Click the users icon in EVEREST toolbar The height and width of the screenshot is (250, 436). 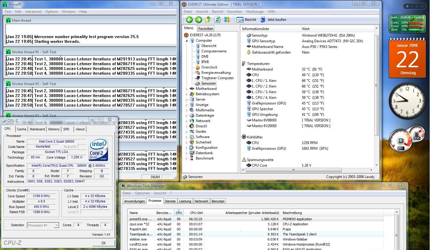(x=227, y=20)
